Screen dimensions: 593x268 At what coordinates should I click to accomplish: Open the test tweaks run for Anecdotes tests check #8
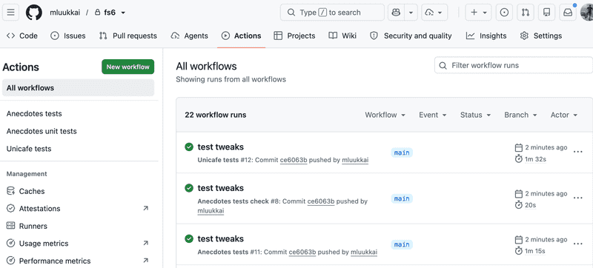coord(220,188)
